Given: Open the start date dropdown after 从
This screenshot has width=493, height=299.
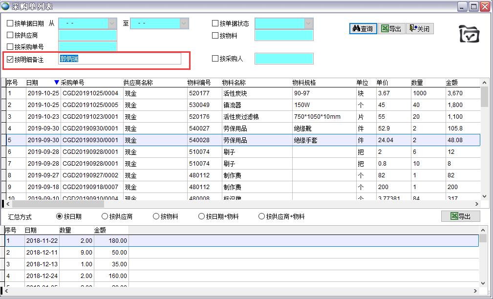Looking at the screenshot, I should [x=112, y=23].
